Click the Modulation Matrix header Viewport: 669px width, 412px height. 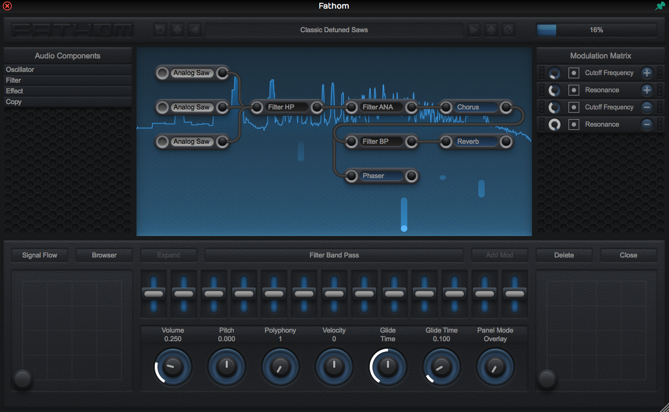pyautogui.click(x=601, y=56)
